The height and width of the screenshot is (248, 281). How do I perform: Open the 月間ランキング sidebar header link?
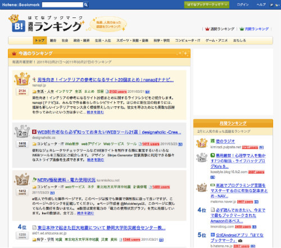pos(233,123)
